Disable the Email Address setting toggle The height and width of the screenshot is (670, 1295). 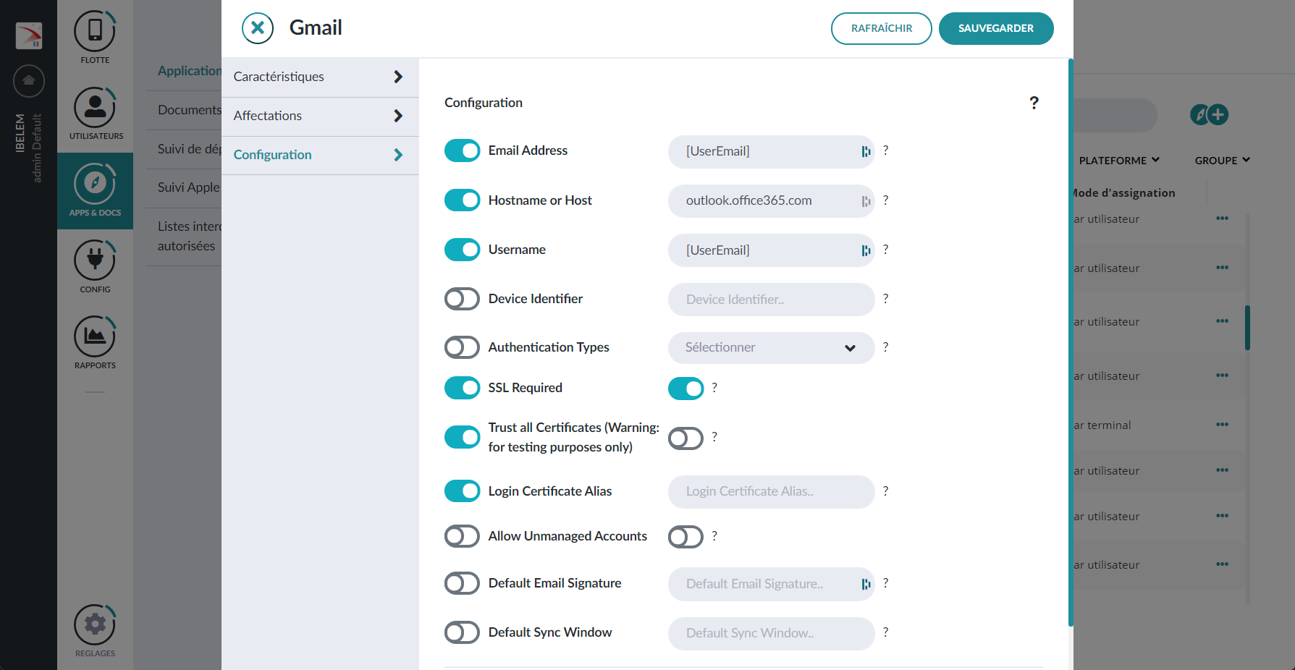(x=462, y=150)
